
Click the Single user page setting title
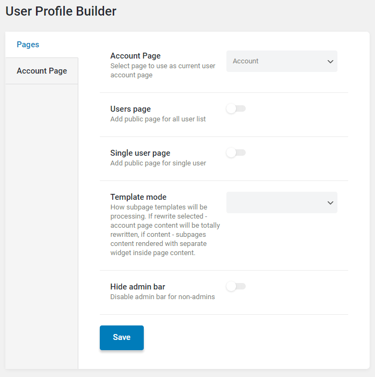click(x=140, y=153)
